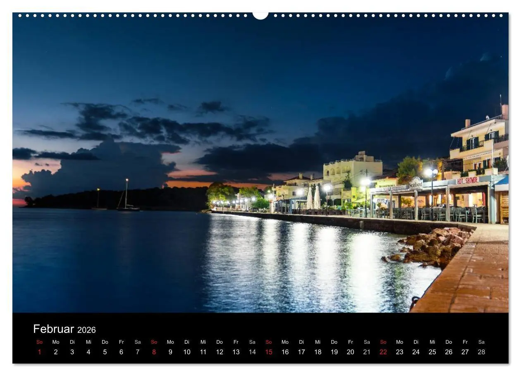Click the calendar hanging hole at top

pos(260,15)
